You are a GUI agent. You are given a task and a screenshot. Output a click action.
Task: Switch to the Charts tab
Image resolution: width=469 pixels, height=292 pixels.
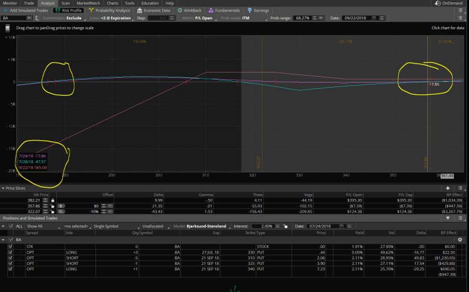pyautogui.click(x=113, y=3)
